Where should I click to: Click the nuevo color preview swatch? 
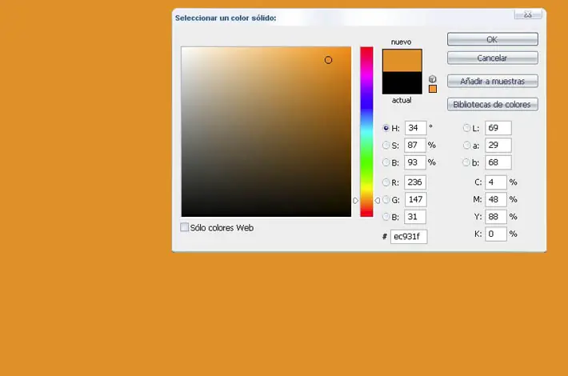click(x=402, y=61)
